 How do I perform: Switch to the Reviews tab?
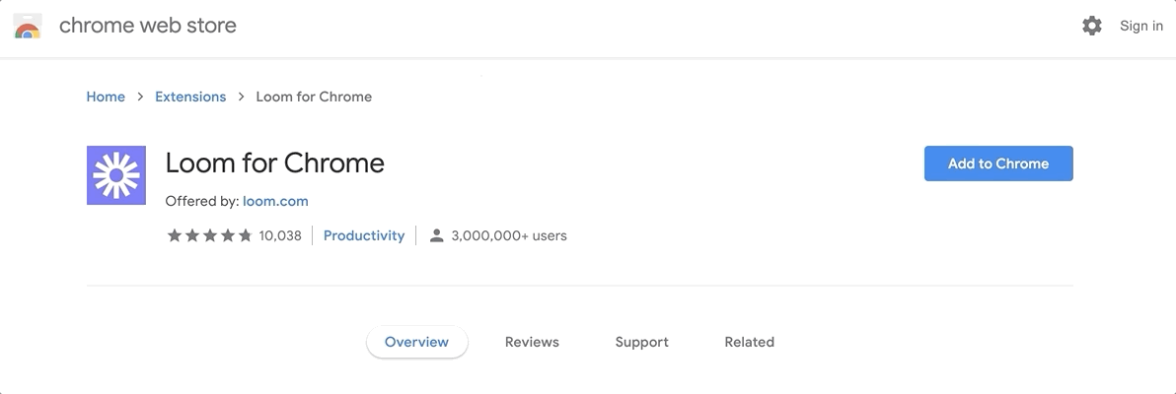[532, 342]
